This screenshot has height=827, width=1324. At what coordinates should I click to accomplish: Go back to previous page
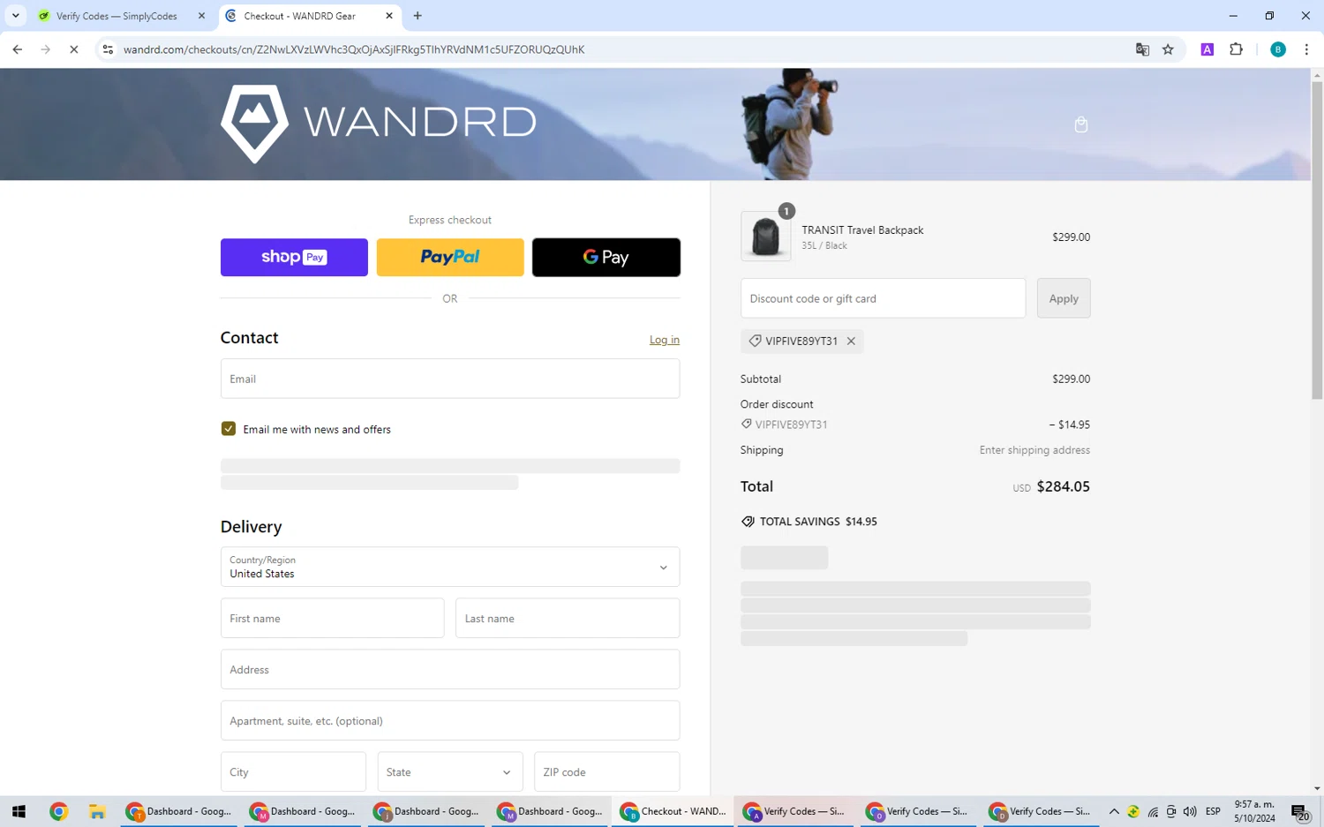(18, 49)
